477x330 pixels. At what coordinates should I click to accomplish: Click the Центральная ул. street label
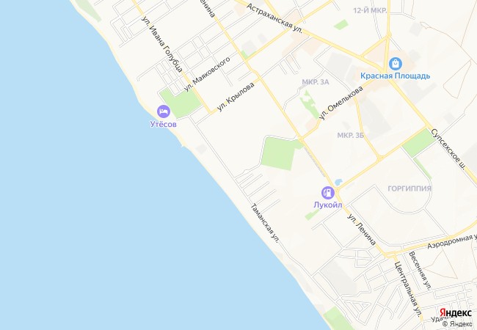[408, 289]
